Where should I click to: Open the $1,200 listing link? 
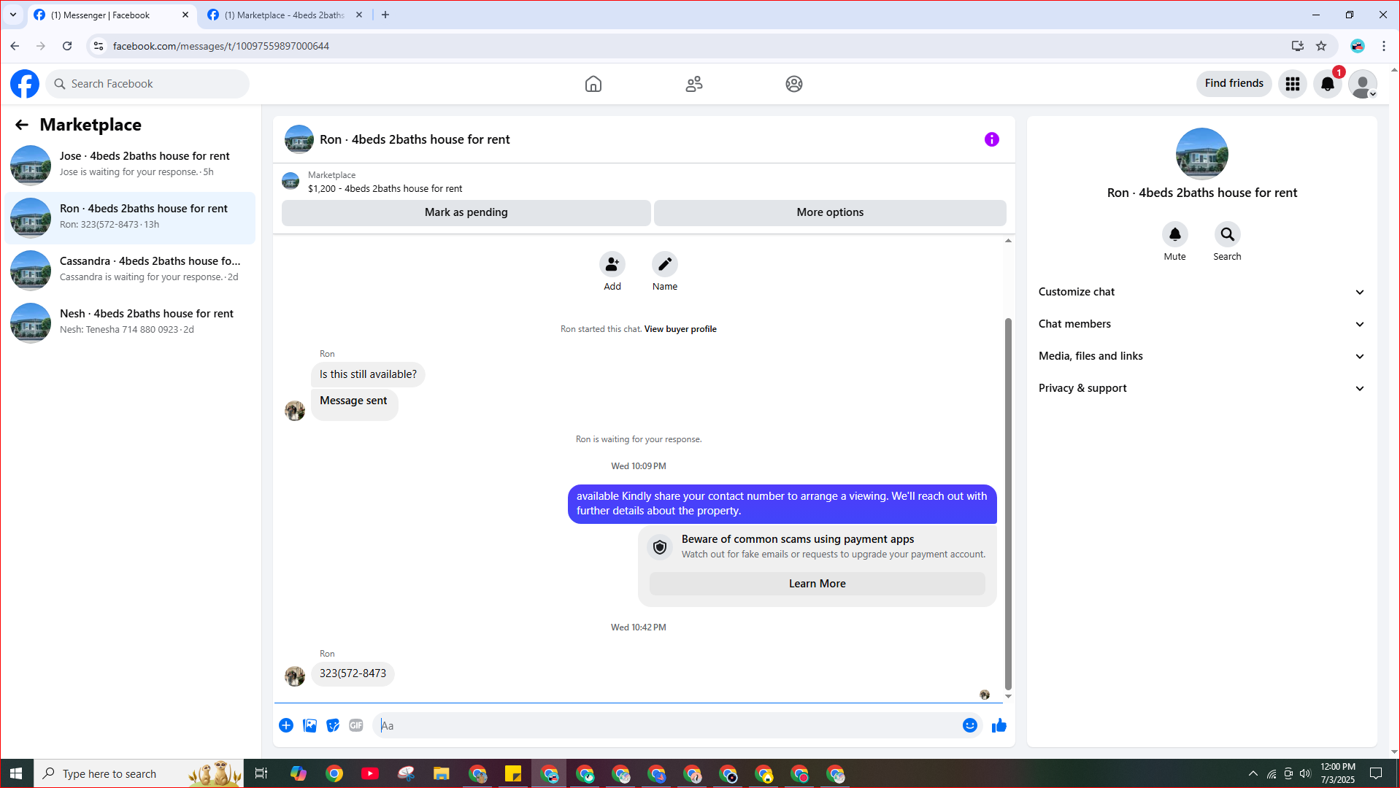(x=385, y=188)
